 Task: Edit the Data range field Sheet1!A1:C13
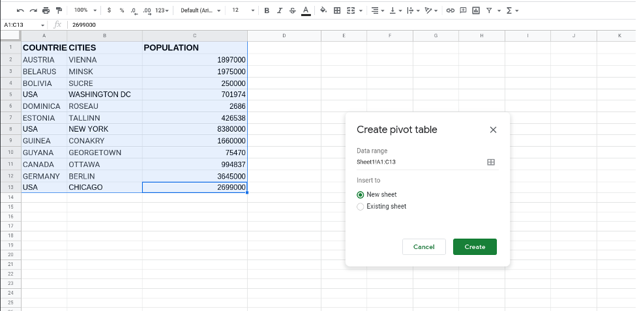[419, 162]
